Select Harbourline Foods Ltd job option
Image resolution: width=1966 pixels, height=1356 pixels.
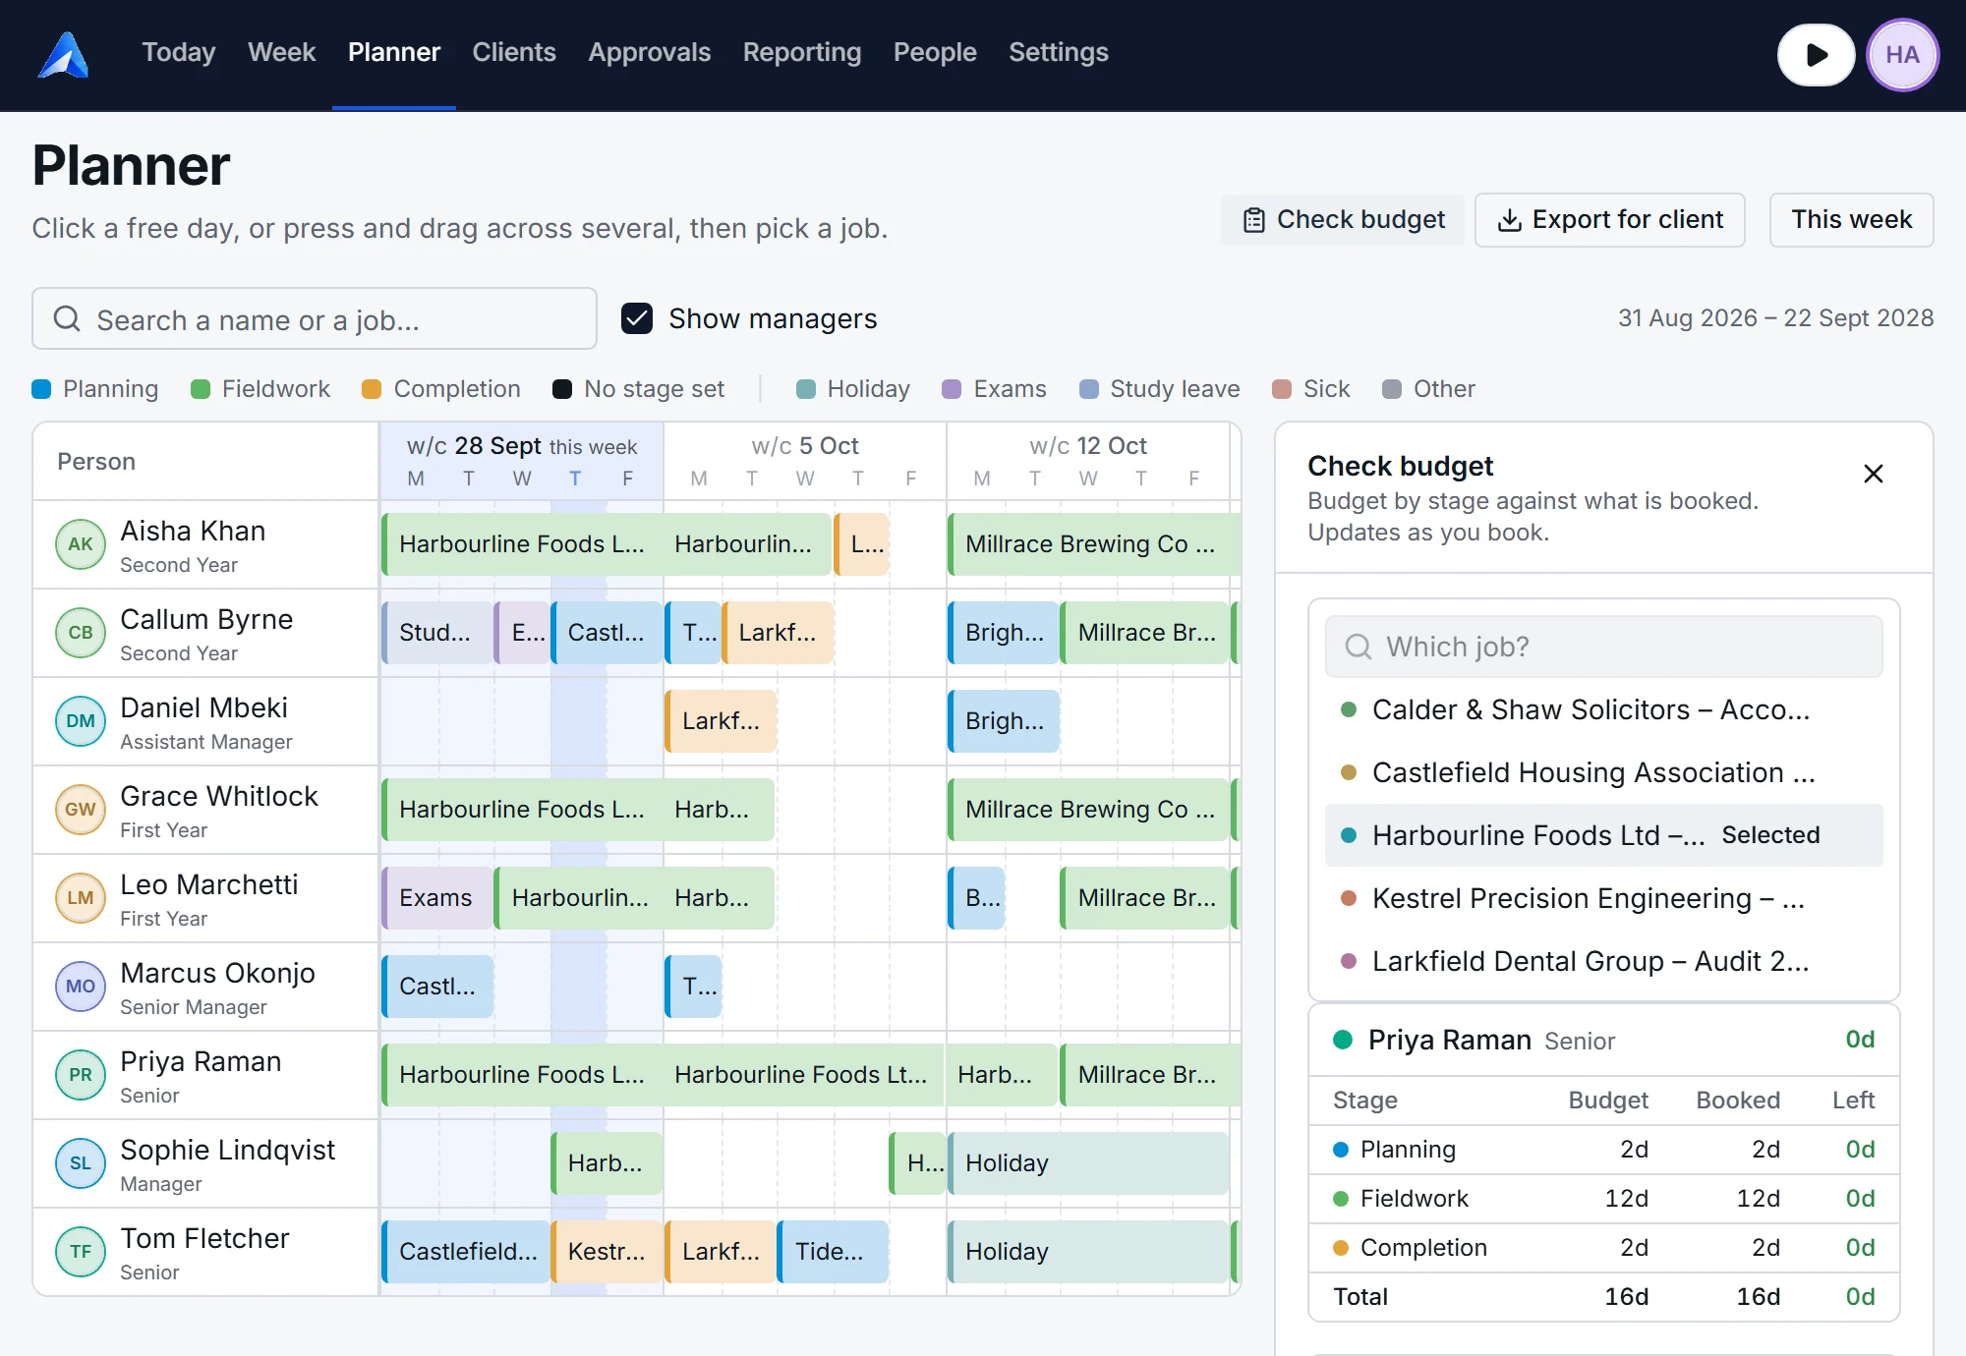pyautogui.click(x=1604, y=835)
